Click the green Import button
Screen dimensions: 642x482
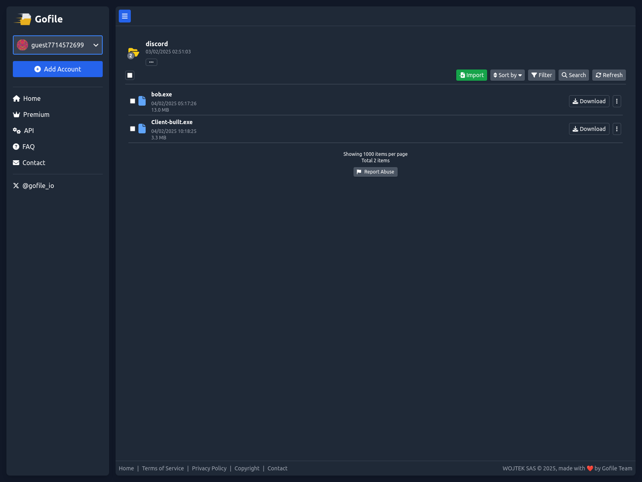[471, 75]
